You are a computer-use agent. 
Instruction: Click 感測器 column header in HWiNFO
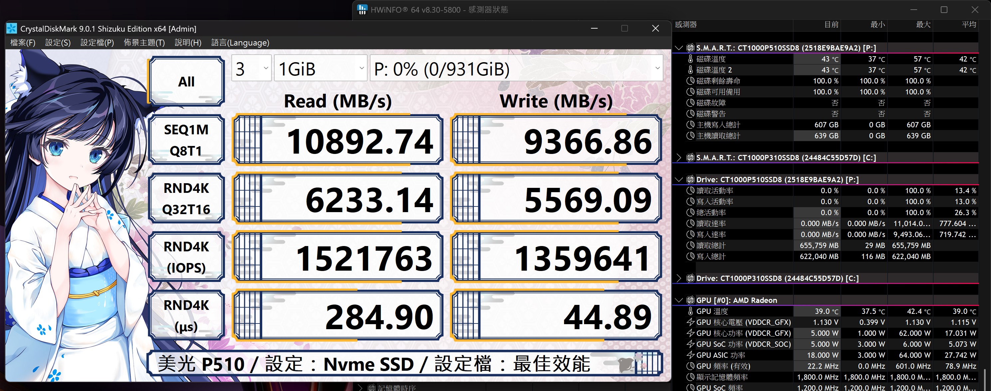tap(686, 25)
